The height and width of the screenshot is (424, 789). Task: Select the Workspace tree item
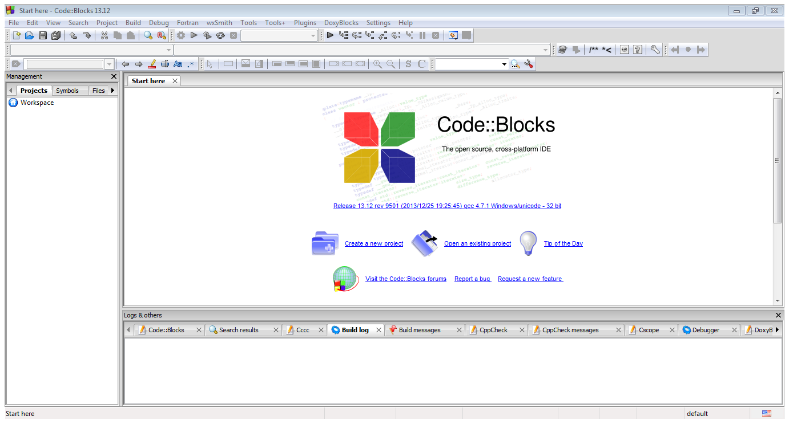[37, 103]
